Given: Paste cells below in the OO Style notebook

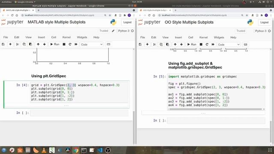Looking at the screenshot, I should (167, 44).
